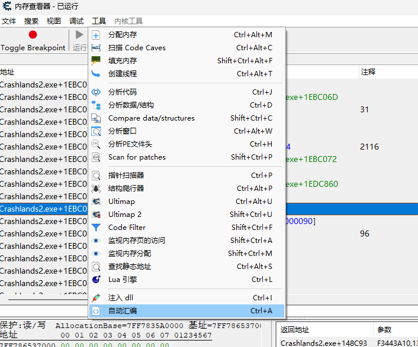Image resolution: width=418 pixels, height=347 pixels.
Task: Click the horizontal scrollbar under disassembly list
Action: click(48, 300)
